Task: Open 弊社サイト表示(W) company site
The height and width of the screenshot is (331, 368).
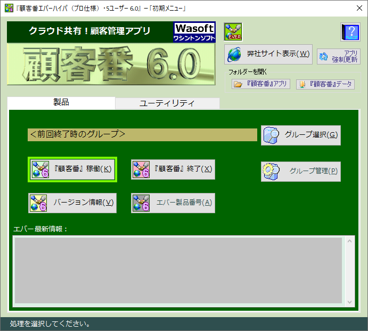Action: pyautogui.click(x=268, y=54)
